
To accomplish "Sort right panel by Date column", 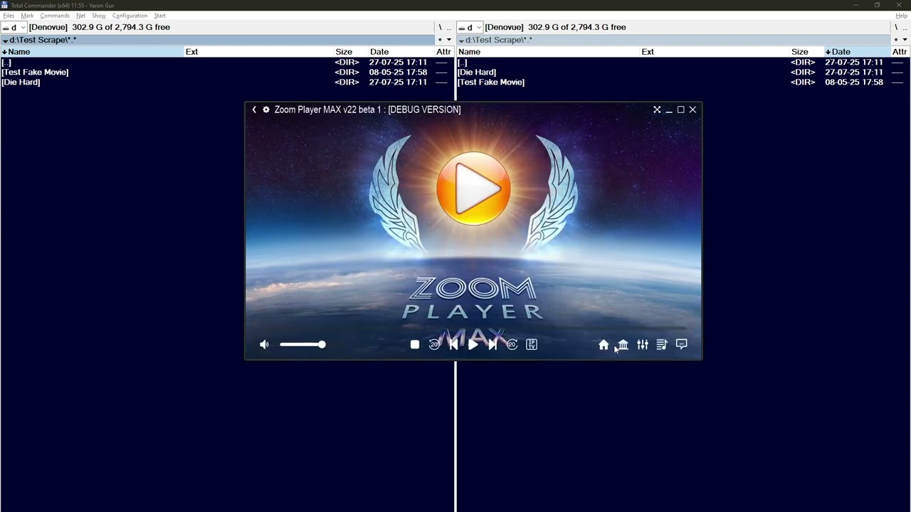I will point(857,52).
